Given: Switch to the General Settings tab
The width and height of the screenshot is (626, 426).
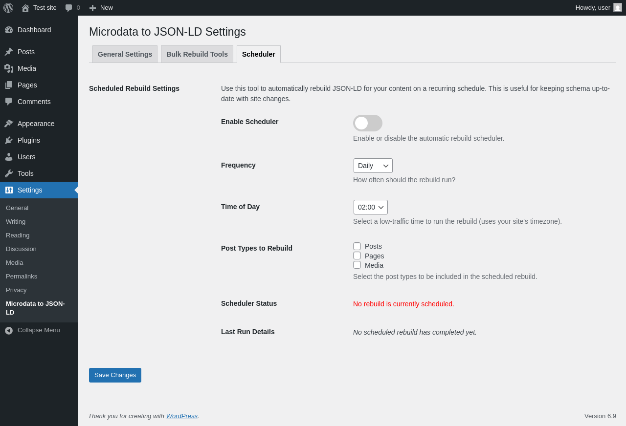Looking at the screenshot, I should tap(125, 54).
